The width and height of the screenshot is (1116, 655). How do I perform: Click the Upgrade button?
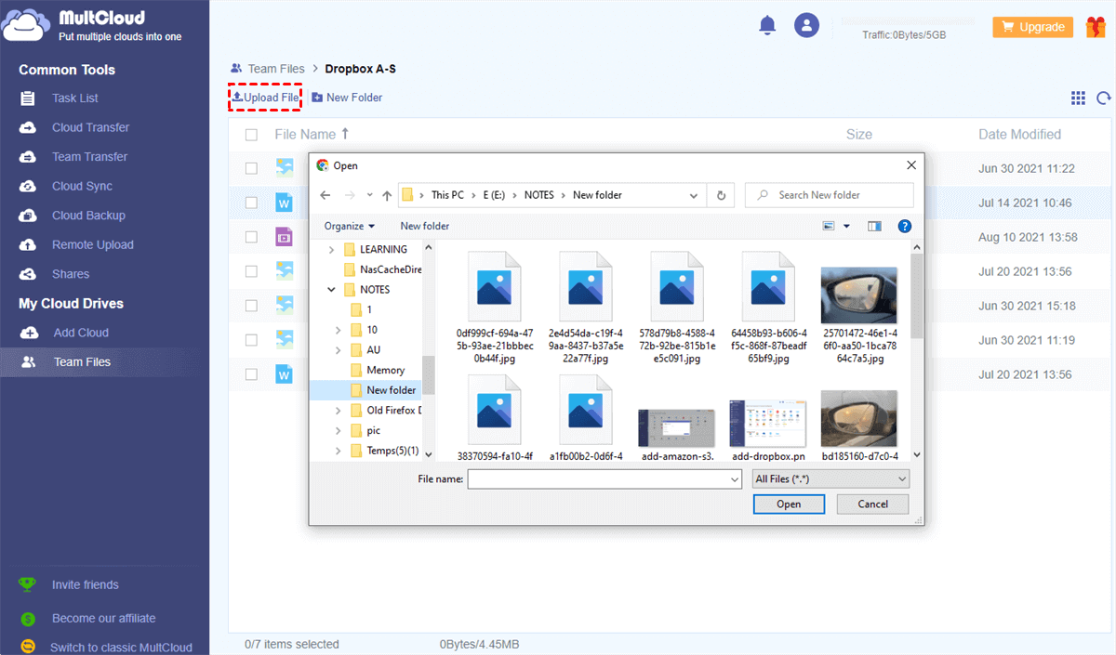tap(1032, 27)
